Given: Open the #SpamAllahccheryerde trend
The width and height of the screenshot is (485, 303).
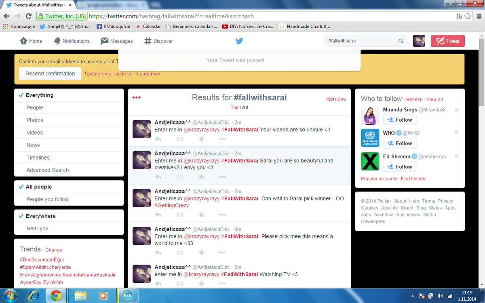Looking at the screenshot, I should click(45, 267).
